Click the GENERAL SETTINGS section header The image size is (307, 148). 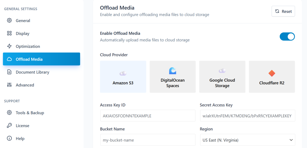tap(21, 9)
